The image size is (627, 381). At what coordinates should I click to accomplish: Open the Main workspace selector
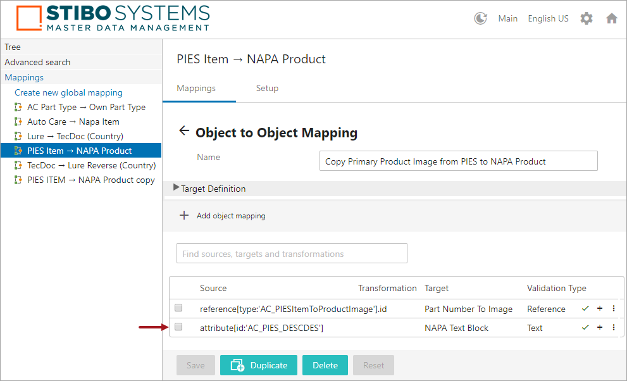507,19
